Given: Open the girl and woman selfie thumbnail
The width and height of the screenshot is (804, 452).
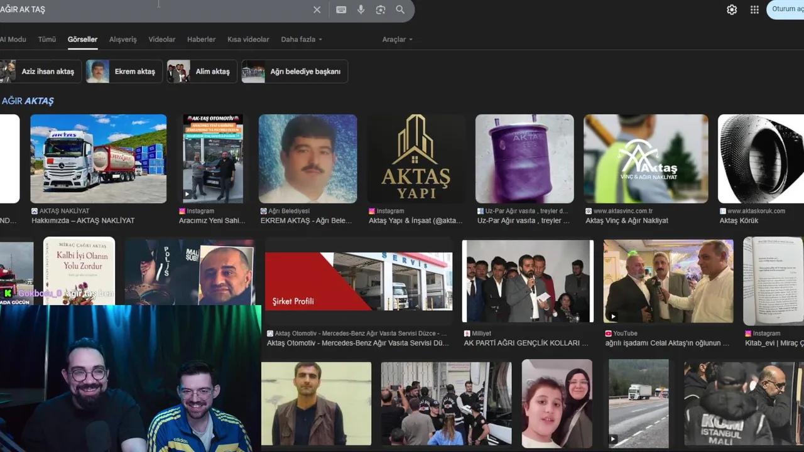Looking at the screenshot, I should [557, 404].
